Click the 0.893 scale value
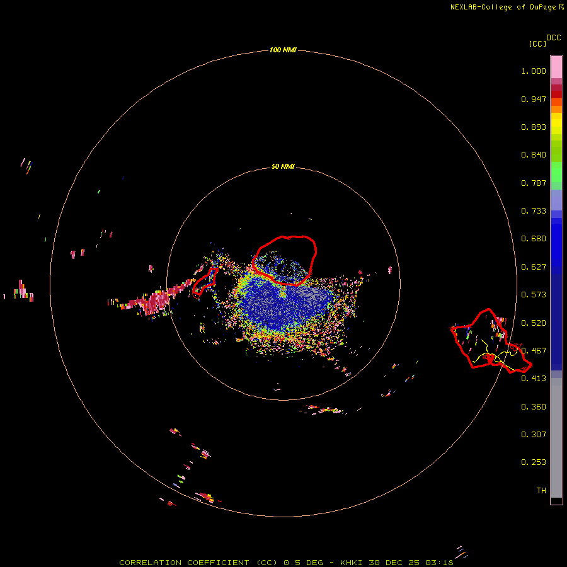Image resolution: width=567 pixels, height=567 pixels. tap(534, 127)
